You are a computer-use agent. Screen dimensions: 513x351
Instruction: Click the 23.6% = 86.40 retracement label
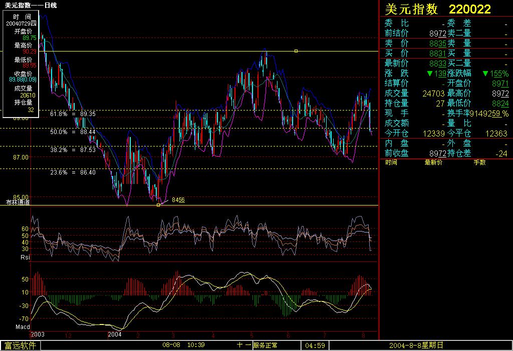point(73,172)
